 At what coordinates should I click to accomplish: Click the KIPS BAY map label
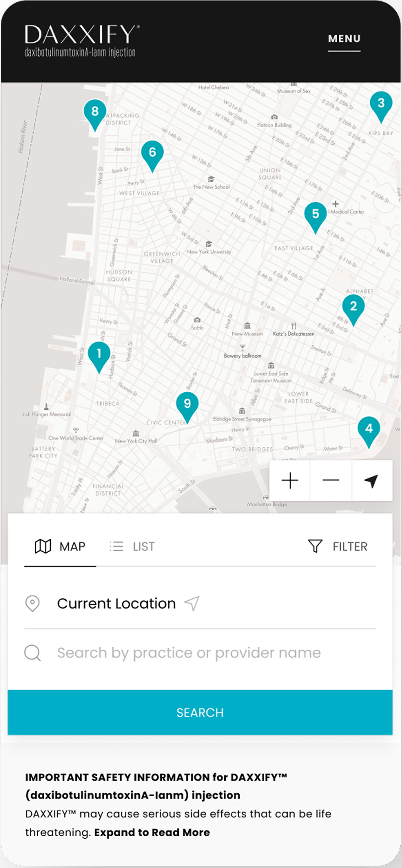[x=381, y=133]
